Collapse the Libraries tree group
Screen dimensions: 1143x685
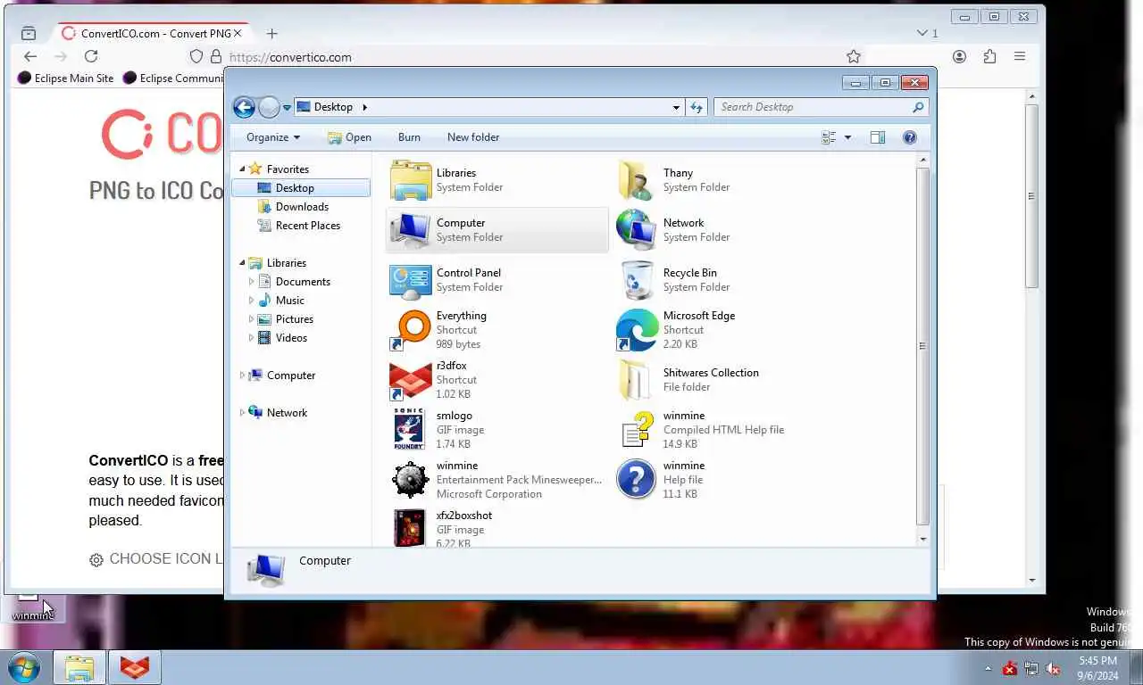point(242,262)
